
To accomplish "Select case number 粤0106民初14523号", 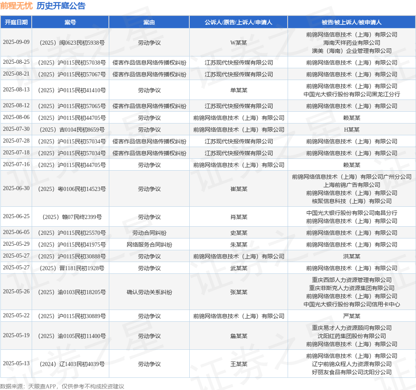I will [72, 189].
